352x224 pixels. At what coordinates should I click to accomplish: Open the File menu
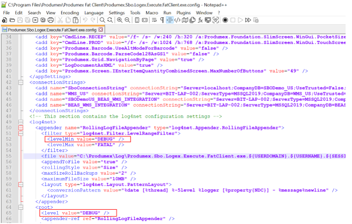(6, 13)
